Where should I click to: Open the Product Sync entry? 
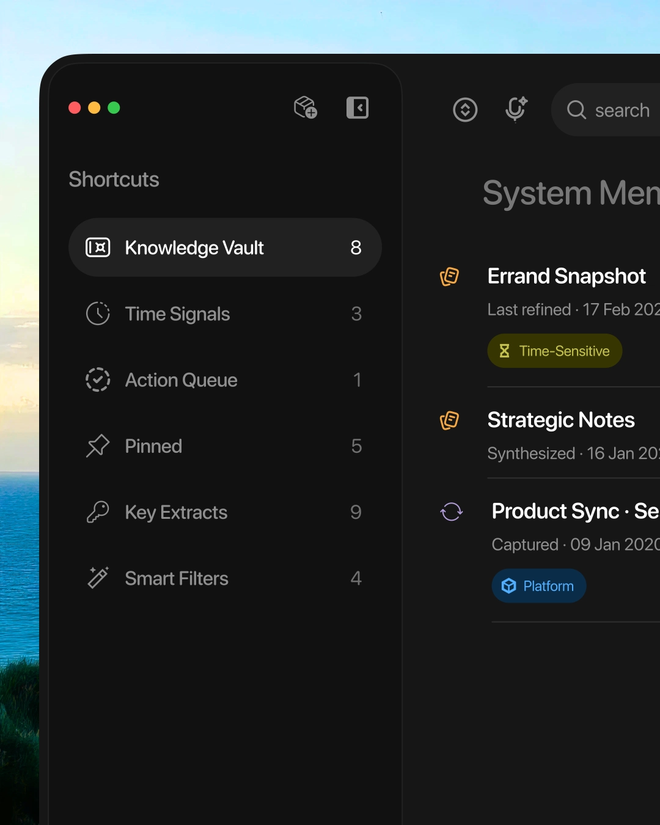coord(576,511)
